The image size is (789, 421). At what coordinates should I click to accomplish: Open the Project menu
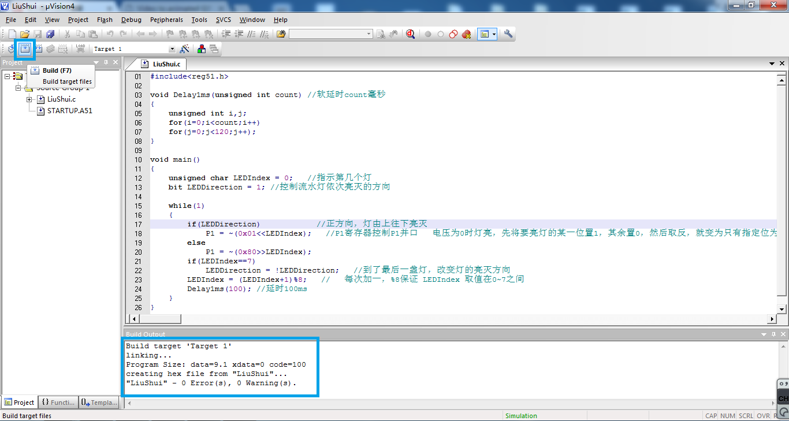(x=78, y=20)
